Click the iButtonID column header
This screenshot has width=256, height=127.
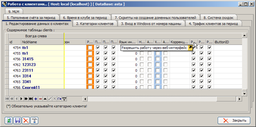[228, 42]
